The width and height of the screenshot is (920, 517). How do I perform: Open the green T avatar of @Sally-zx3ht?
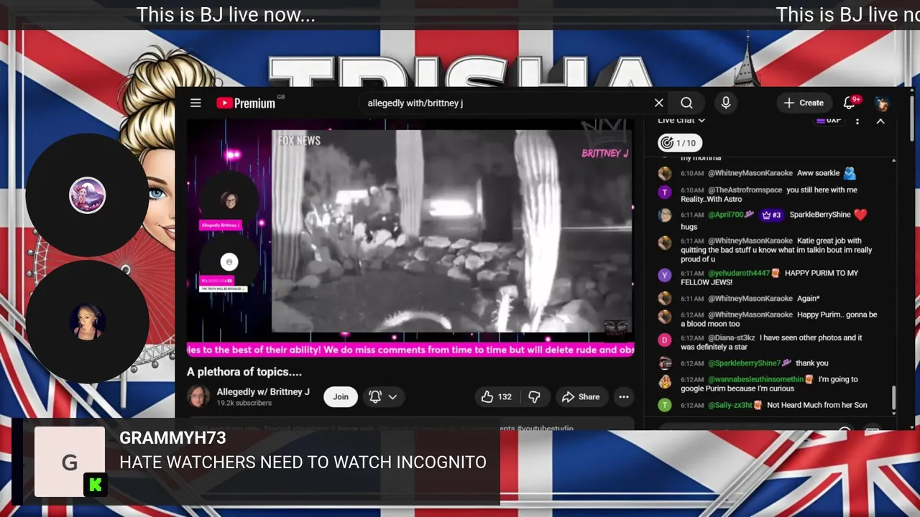[665, 405]
